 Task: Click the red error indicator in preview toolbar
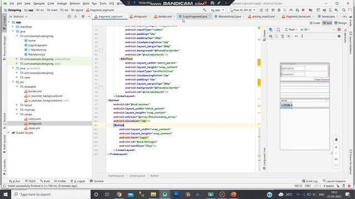[339, 29]
